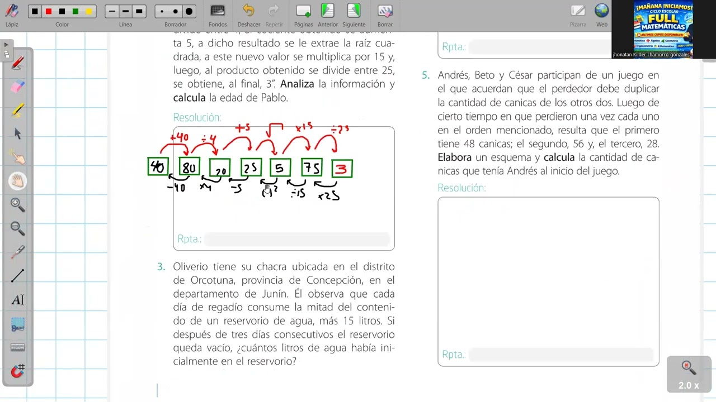Click the Full Matemáticas webcam thumbnail
This screenshot has width=716, height=402.
[663, 29]
